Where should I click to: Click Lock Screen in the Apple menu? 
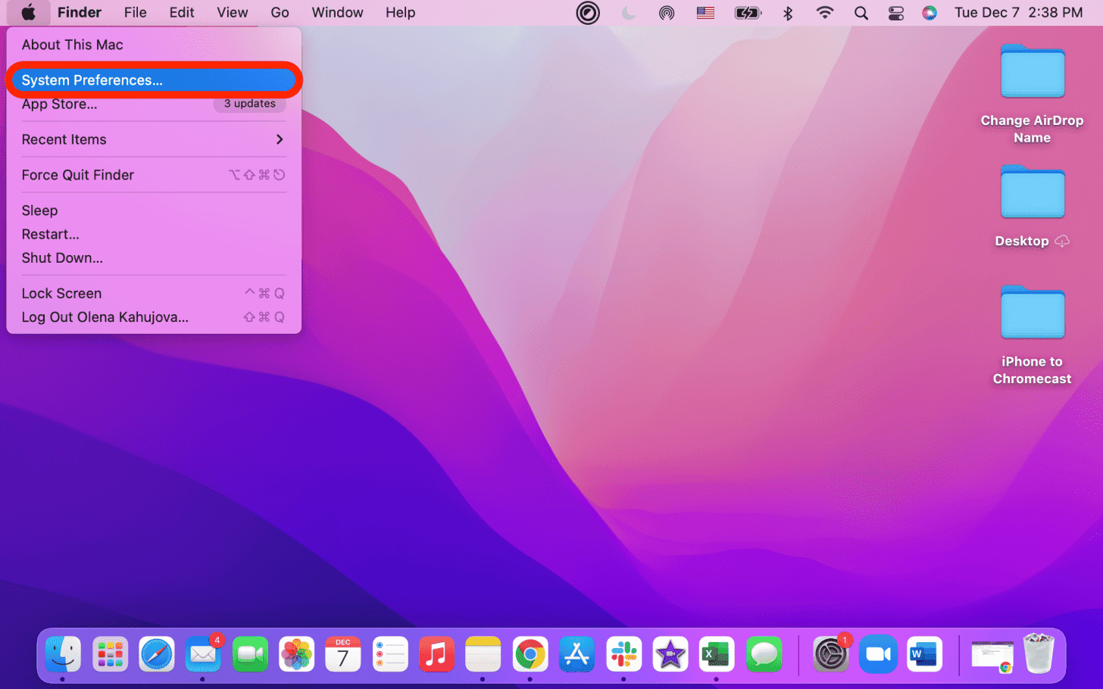62,293
